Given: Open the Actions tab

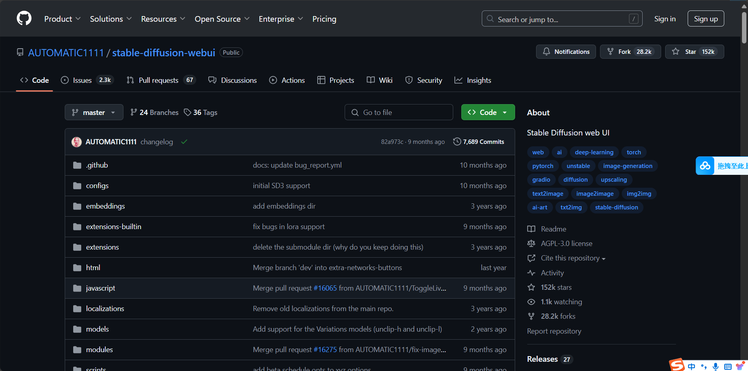Looking at the screenshot, I should click(x=287, y=80).
